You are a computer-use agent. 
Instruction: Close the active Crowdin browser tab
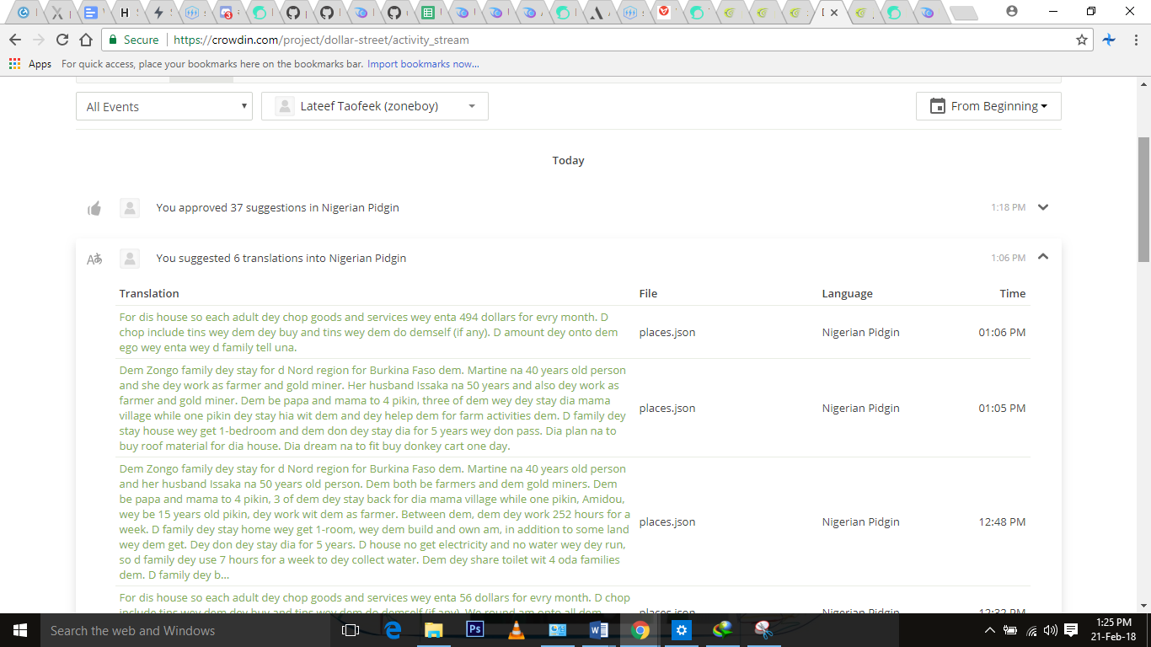coord(833,13)
